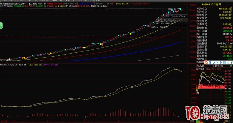Viewport: 233px width, 123px height.
Task: Select the B股成交 row
Action: pyautogui.click(x=214, y=12)
